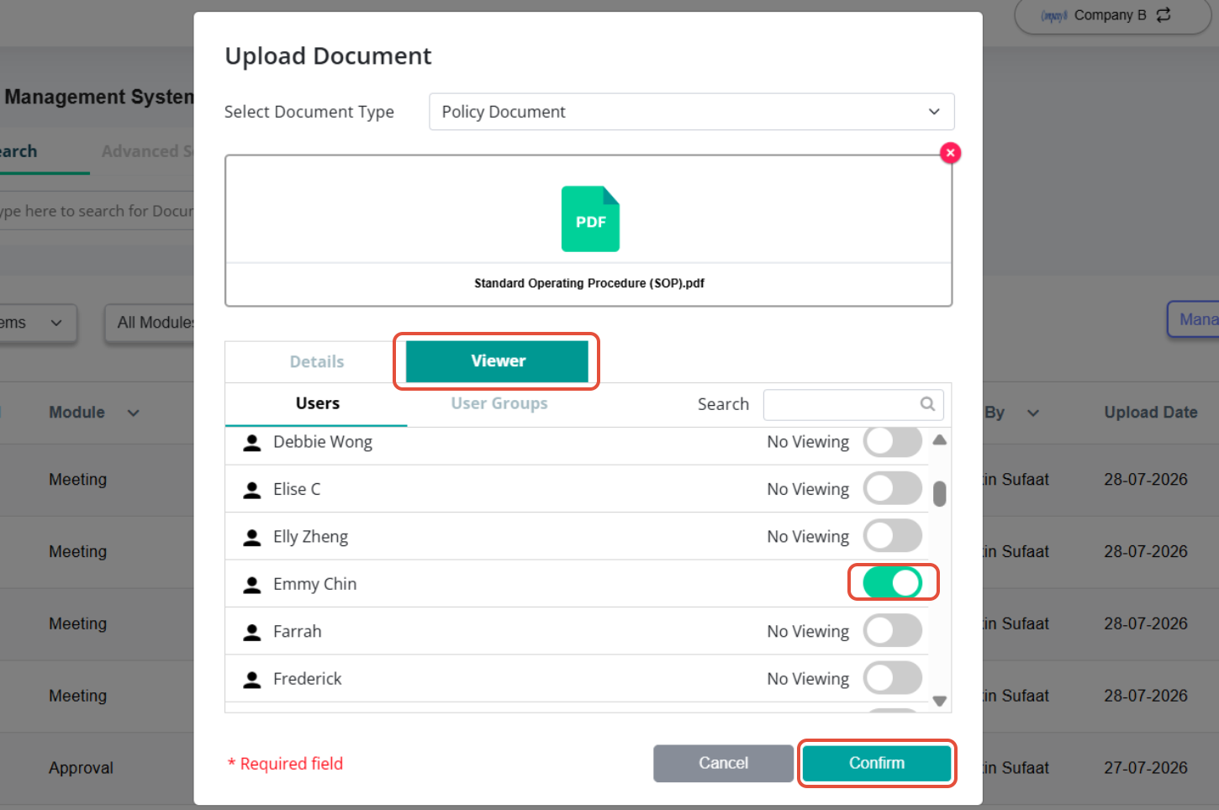This screenshot has height=810, width=1219.
Task: Click Elly Zheng's user icon
Action: point(251,538)
